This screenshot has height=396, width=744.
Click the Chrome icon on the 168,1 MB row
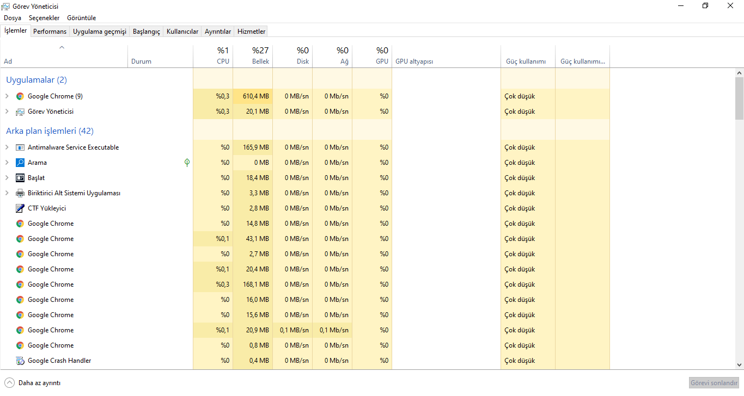click(x=20, y=284)
